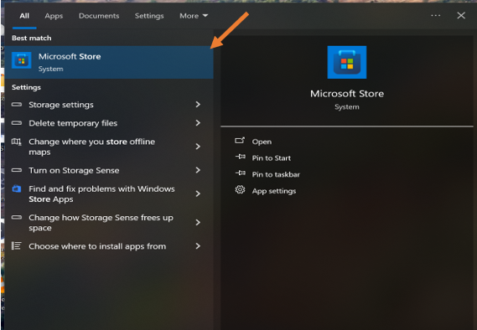Expand chevron for Storage Sense frees up space

pos(198,223)
